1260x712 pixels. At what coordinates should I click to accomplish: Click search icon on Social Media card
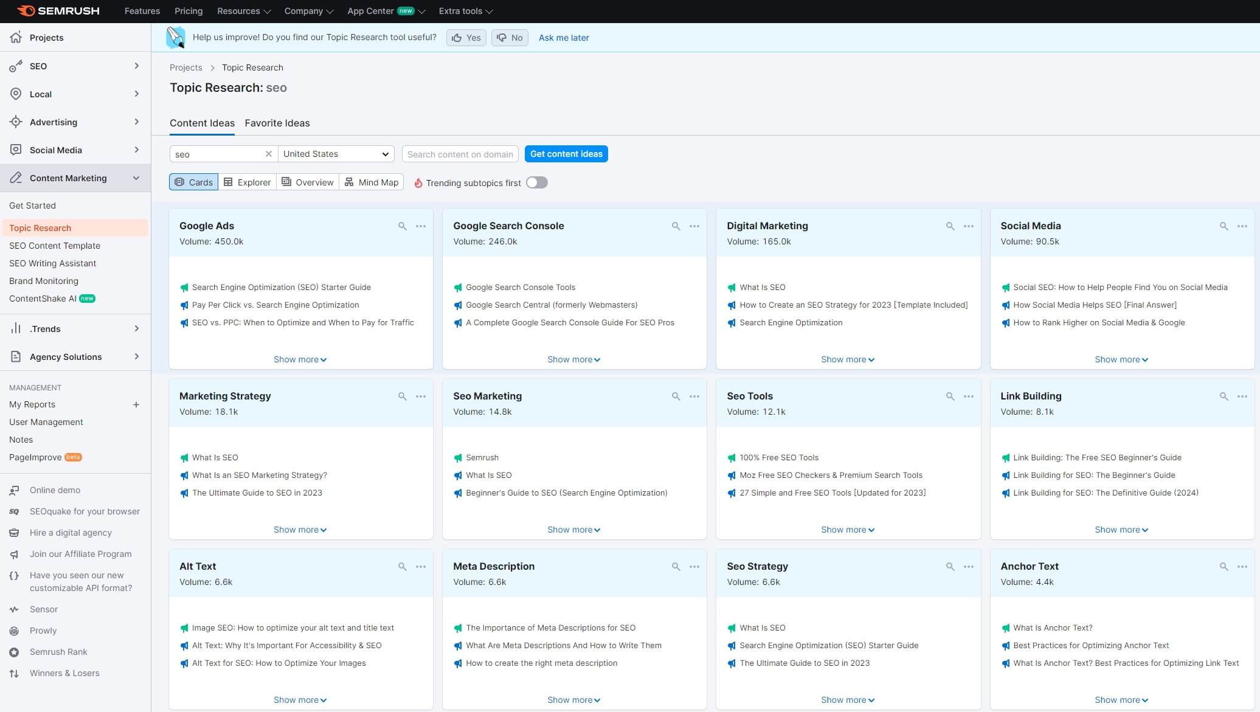pos(1224,226)
